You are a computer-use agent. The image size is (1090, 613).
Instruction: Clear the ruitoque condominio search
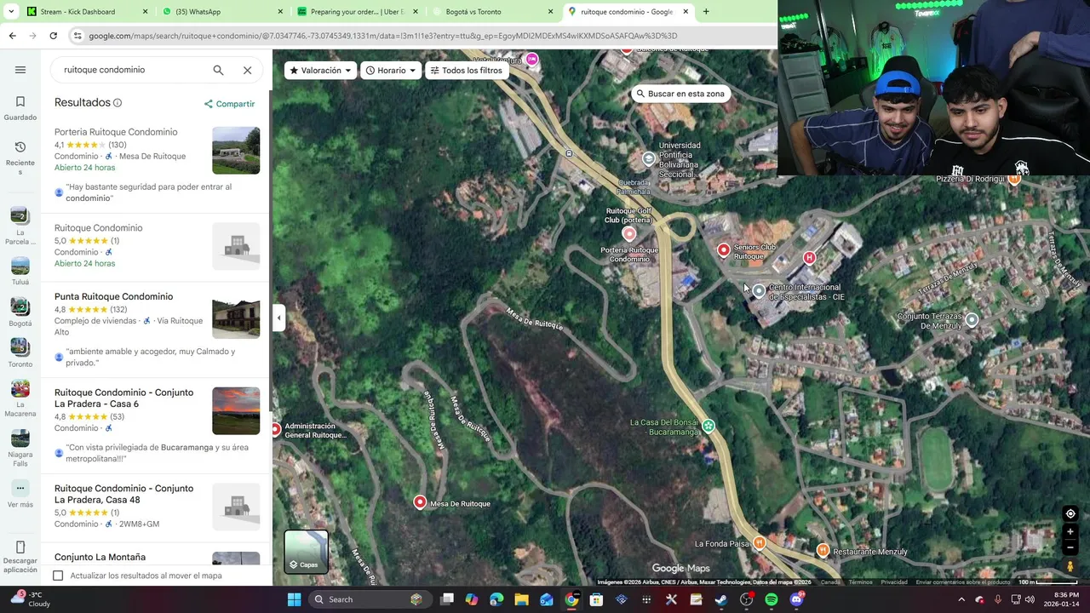[x=247, y=70]
